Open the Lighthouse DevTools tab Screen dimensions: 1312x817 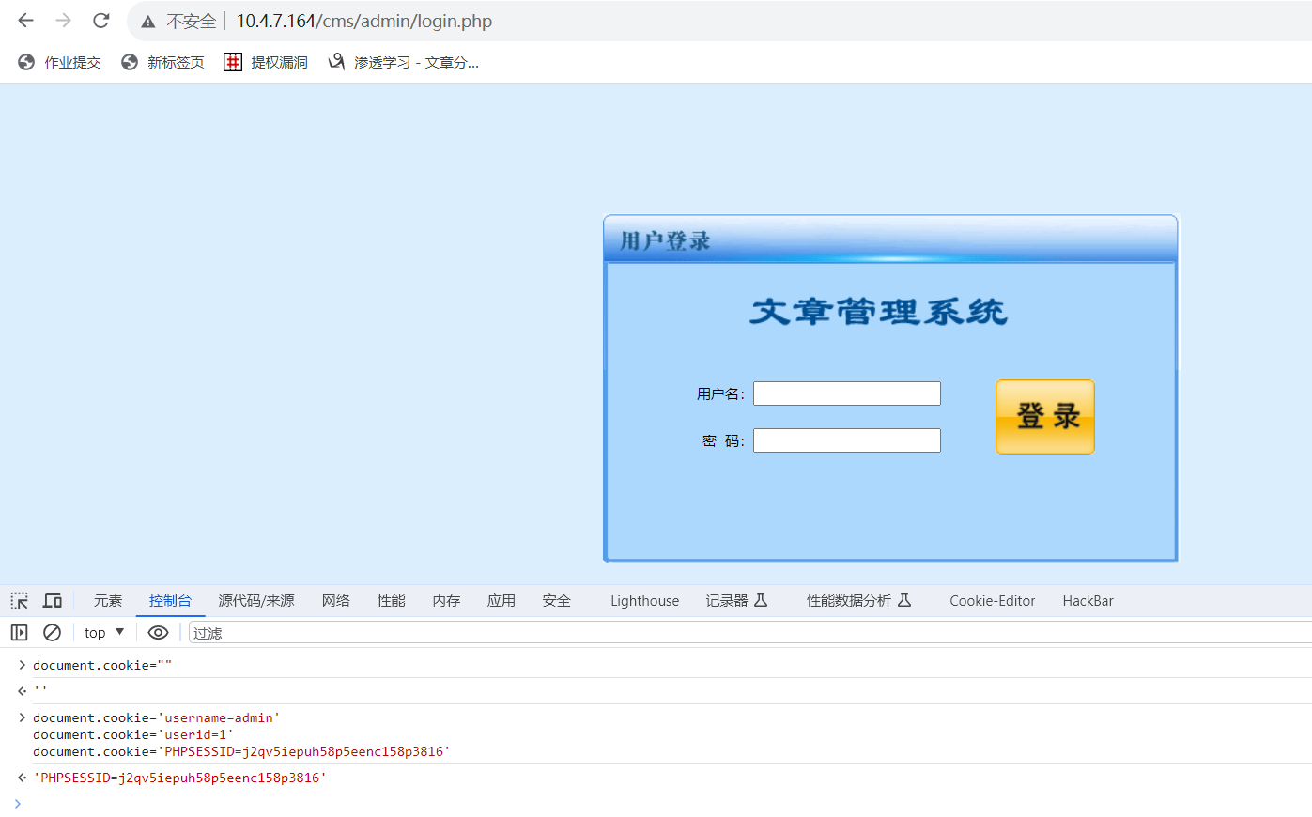(644, 601)
